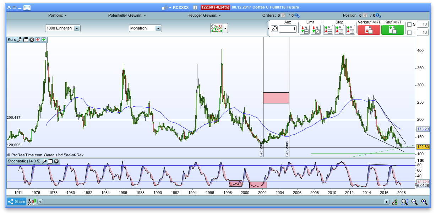Collapse the trading toolbar with the triangle
This screenshot has width=436, height=215.
point(268,29)
